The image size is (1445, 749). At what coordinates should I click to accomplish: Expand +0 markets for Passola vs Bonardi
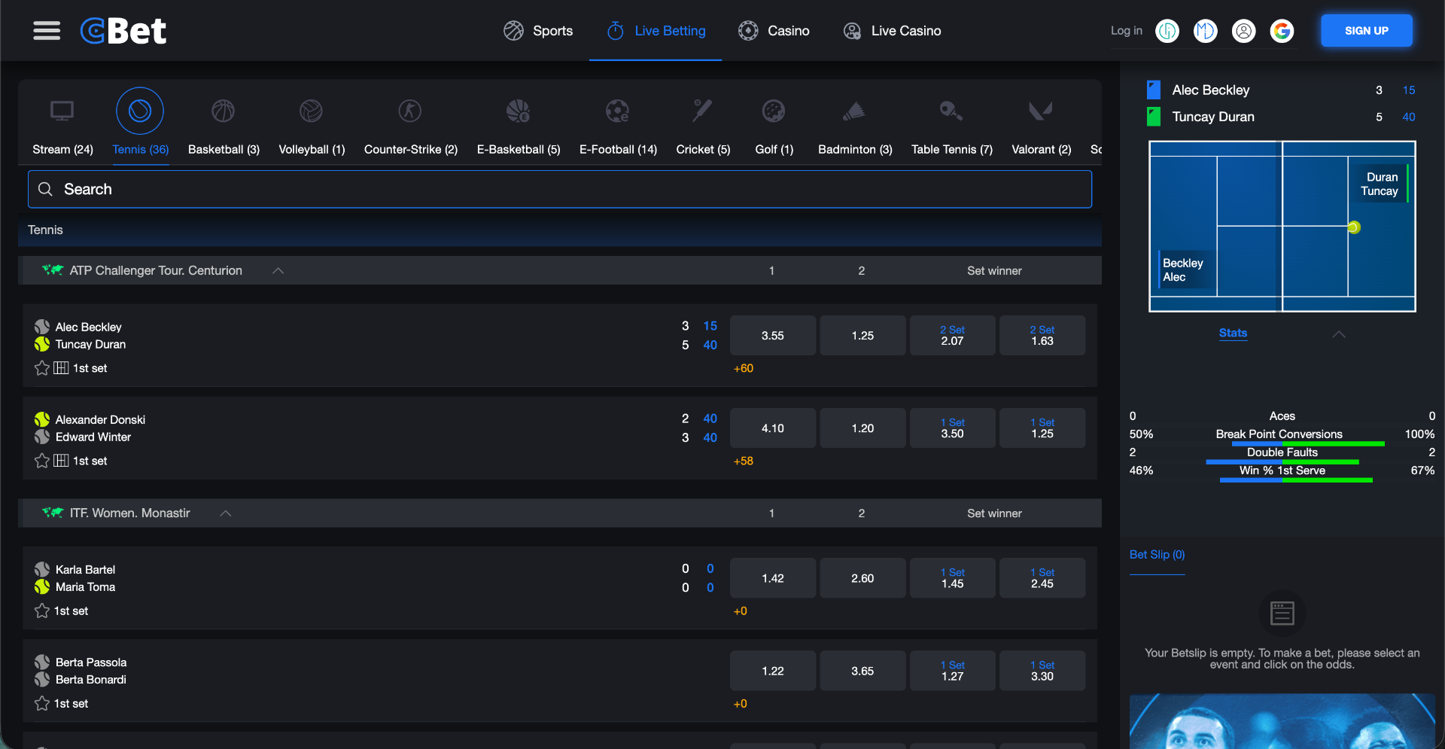pyautogui.click(x=741, y=703)
